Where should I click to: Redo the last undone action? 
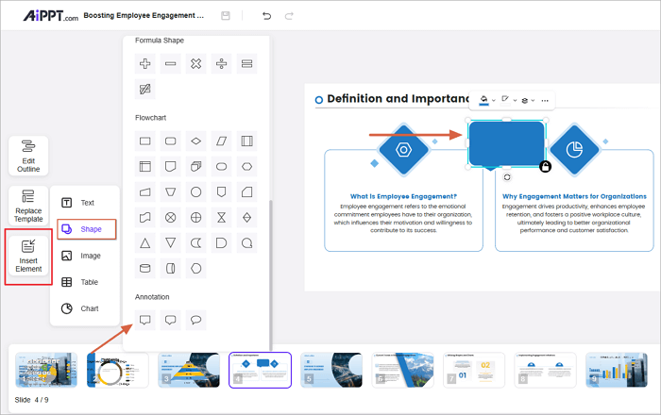point(289,16)
